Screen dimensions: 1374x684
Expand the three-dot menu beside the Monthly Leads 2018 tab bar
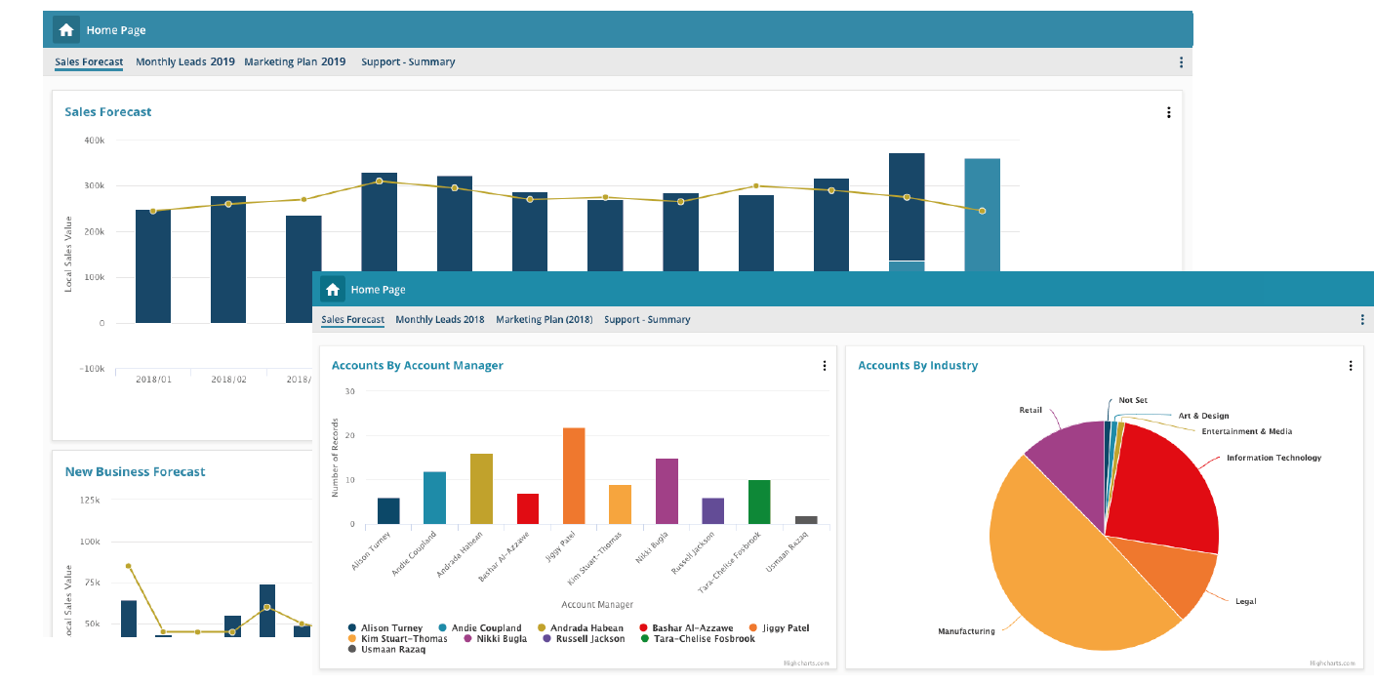click(x=1362, y=320)
